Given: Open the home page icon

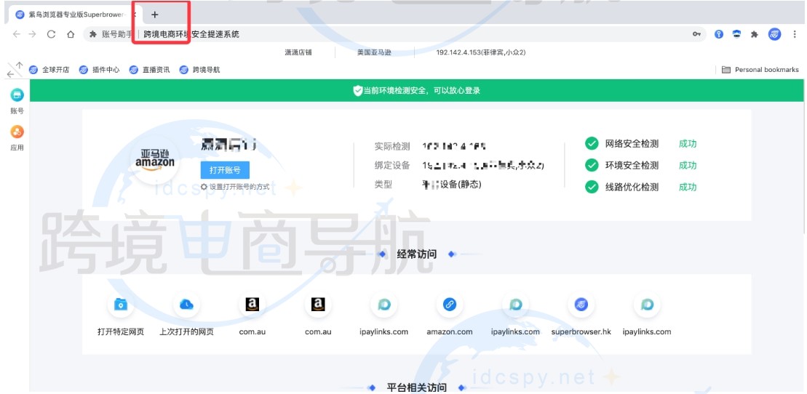Looking at the screenshot, I should click(71, 34).
